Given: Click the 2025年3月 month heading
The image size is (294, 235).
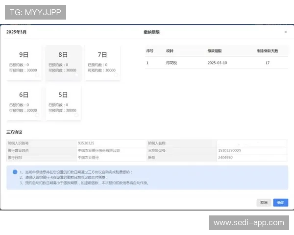Looking at the screenshot, I should [16, 32].
